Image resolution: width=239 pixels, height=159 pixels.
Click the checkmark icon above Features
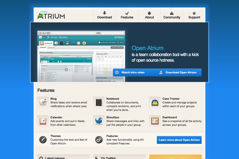point(127,13)
